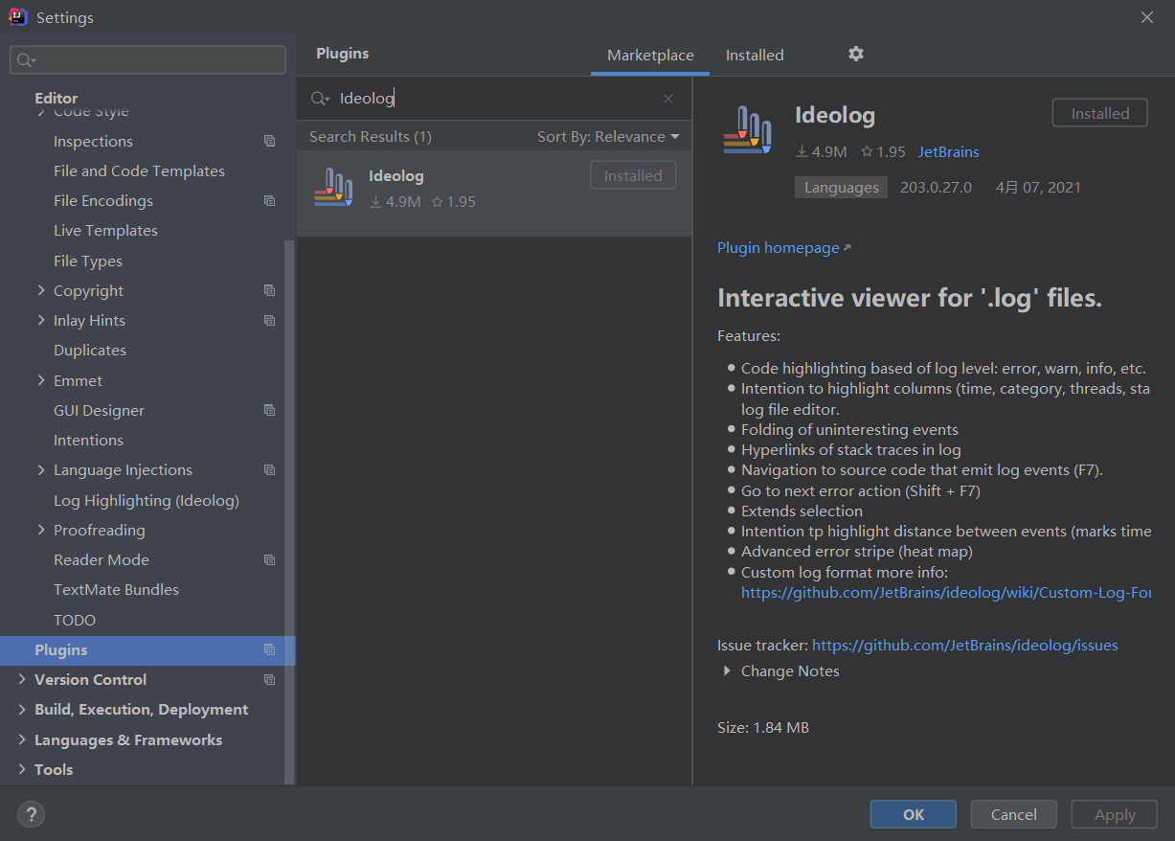
Task: Switch to the Installed tab
Action: pyautogui.click(x=755, y=56)
